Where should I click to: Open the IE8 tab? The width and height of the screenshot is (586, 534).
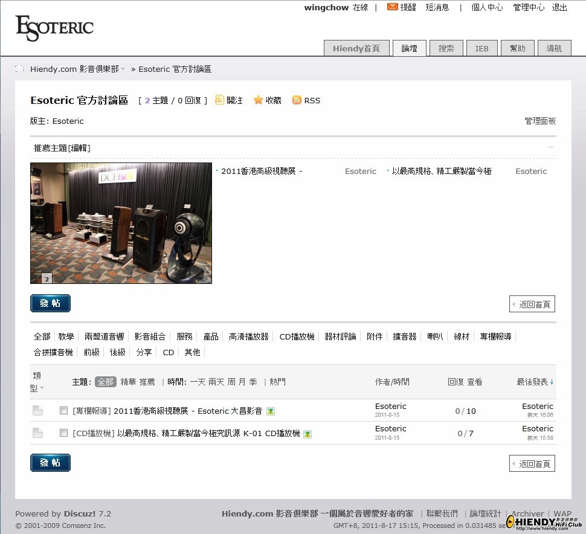[x=481, y=48]
